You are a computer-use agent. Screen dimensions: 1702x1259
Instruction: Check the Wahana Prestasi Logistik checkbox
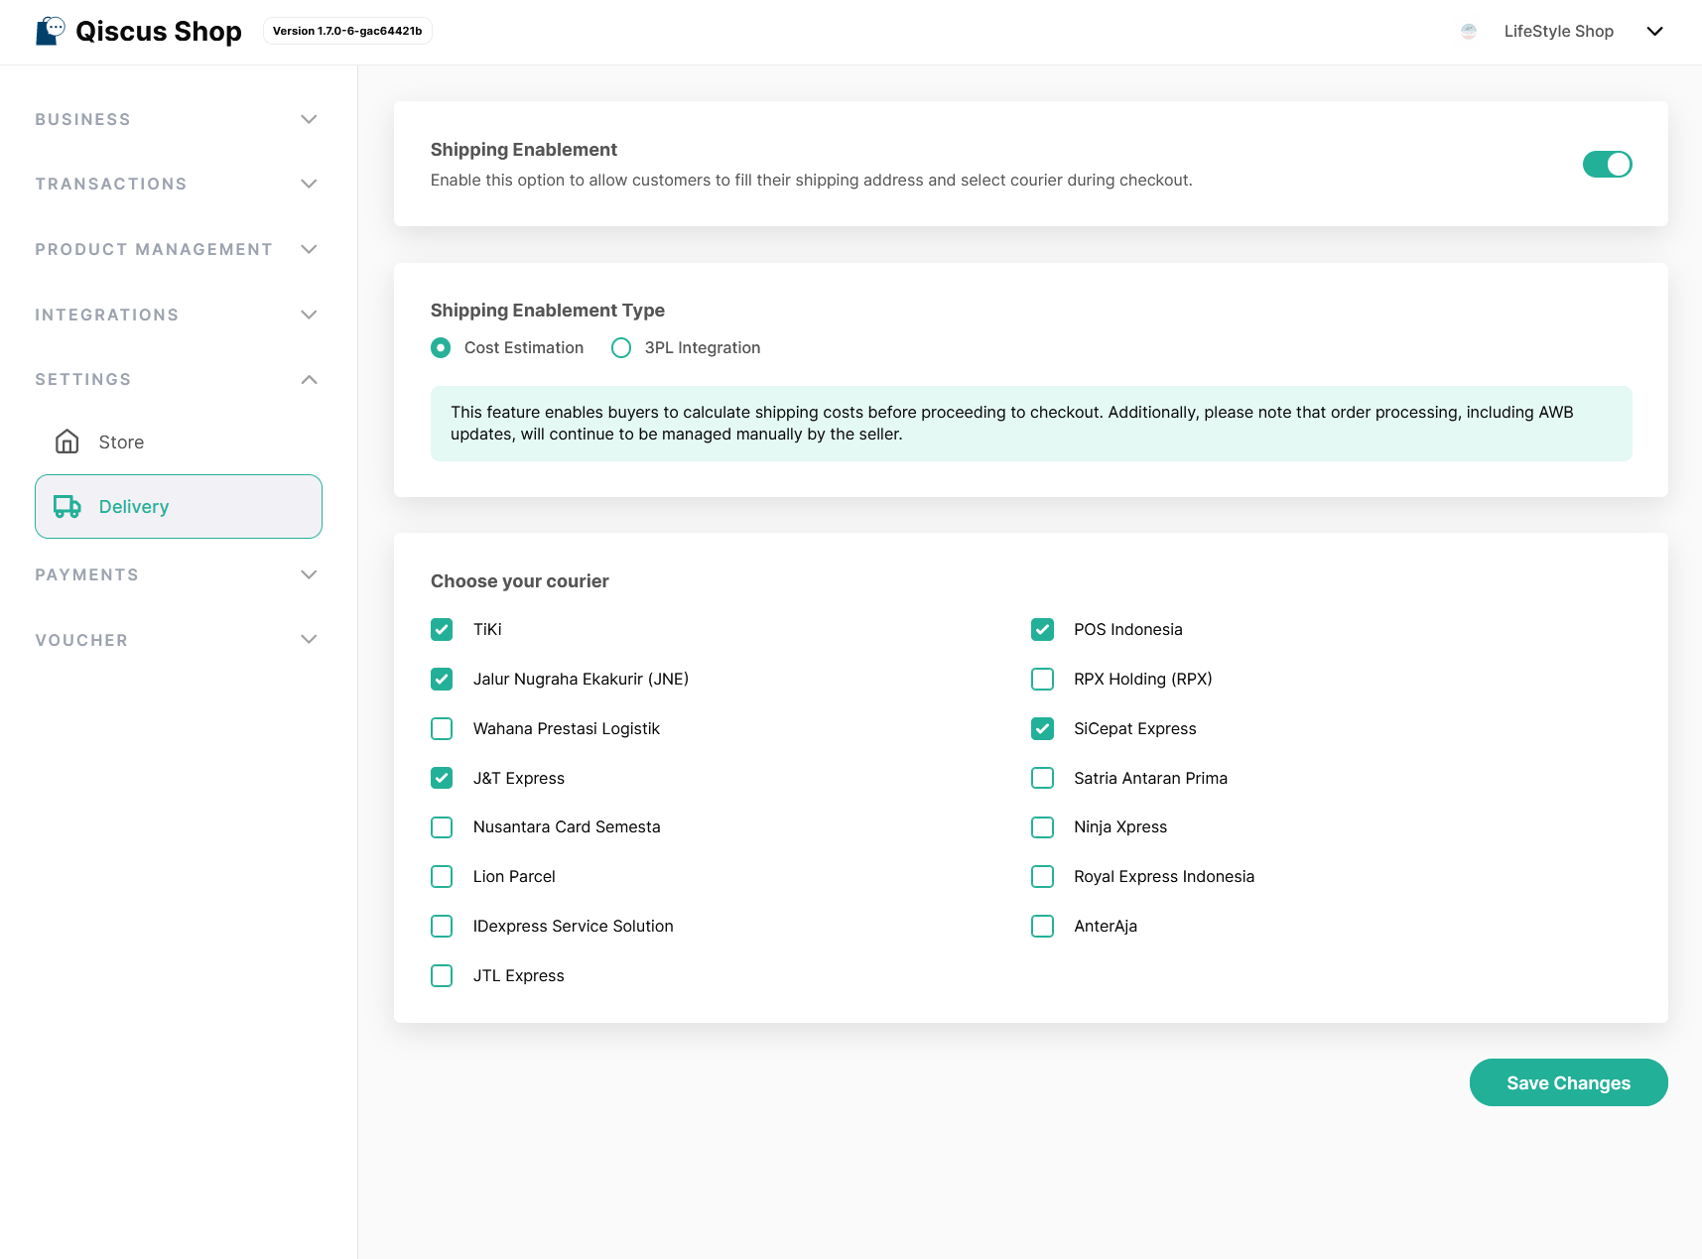tap(442, 728)
